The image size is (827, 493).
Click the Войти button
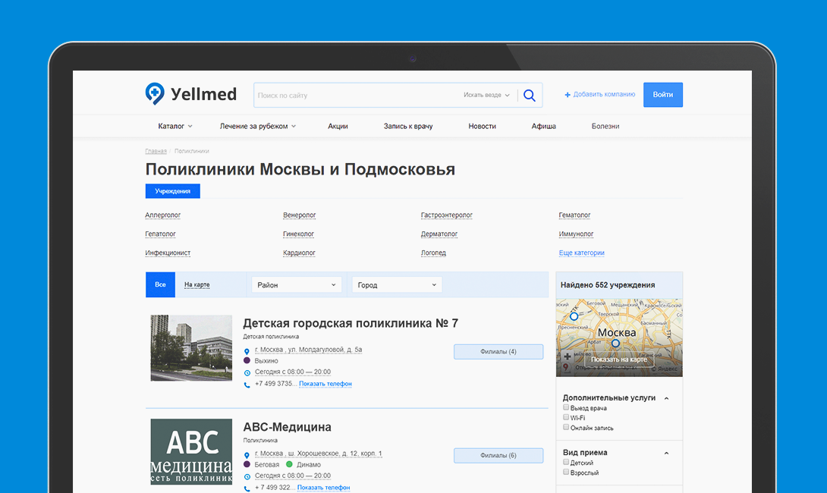[x=663, y=95]
